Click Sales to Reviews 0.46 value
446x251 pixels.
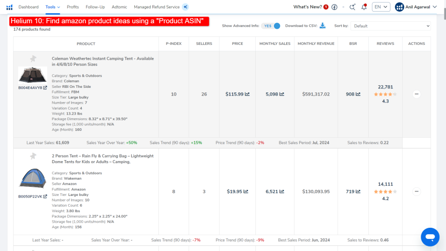pyautogui.click(x=384, y=240)
